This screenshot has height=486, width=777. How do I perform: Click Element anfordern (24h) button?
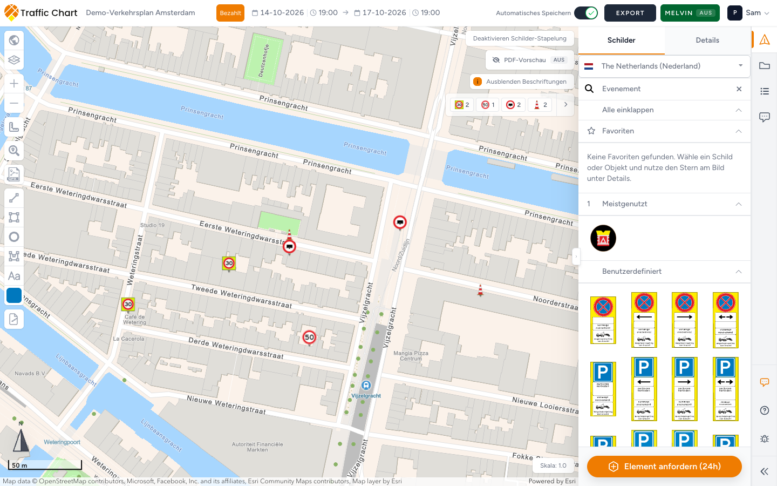664,467
